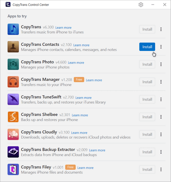Open Learn more link for CopyTrans v6.300
The width and height of the screenshot is (171, 182).
click(x=63, y=28)
